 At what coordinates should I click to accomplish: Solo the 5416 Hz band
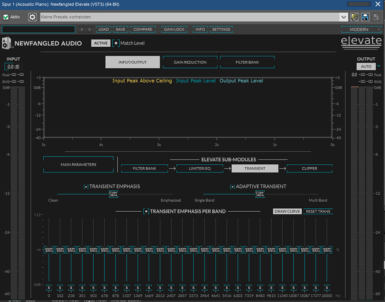tap(227, 288)
